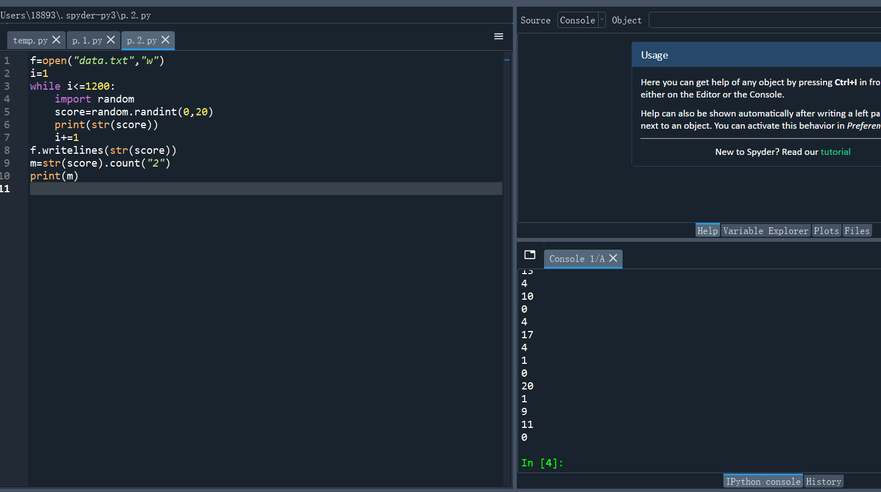Click the 'print(m)' code line
Image resolution: width=881 pixels, height=492 pixels.
point(54,176)
